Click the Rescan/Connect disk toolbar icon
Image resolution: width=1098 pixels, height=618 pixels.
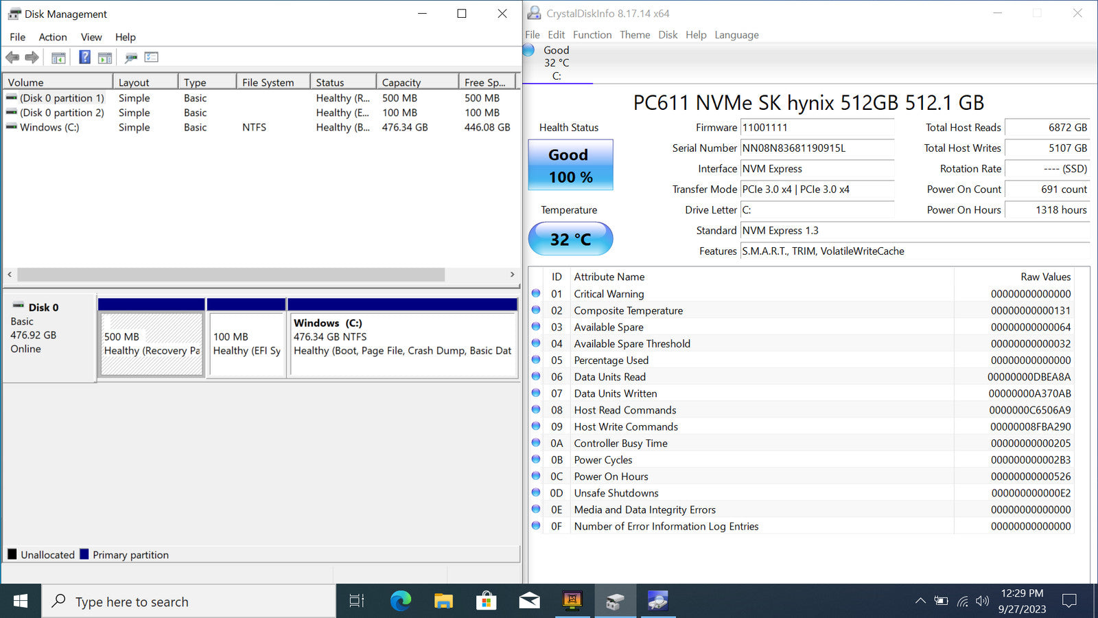[131, 58]
